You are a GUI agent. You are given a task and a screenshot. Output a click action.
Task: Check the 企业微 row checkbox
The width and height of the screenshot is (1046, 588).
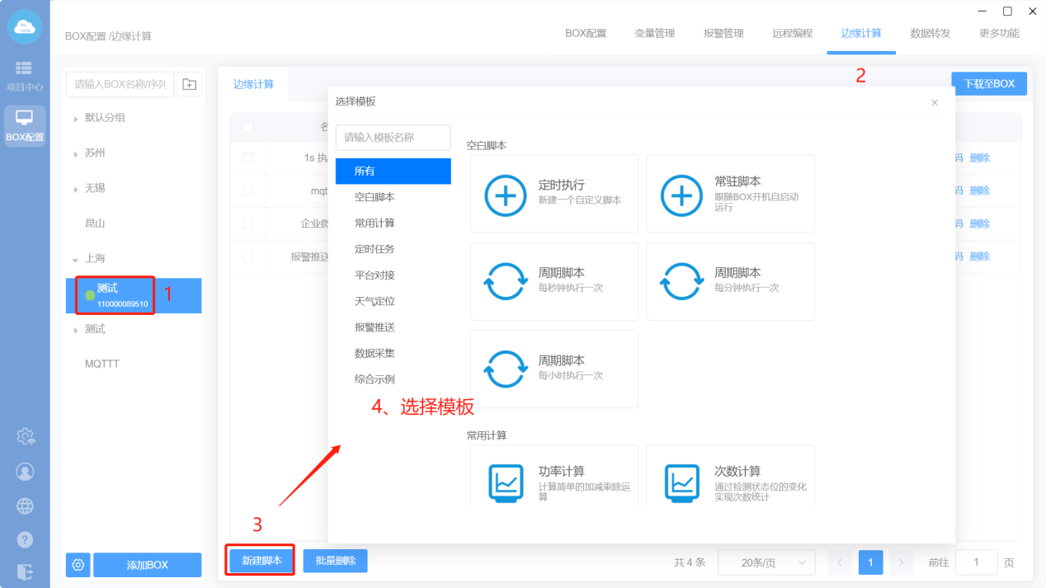click(247, 223)
